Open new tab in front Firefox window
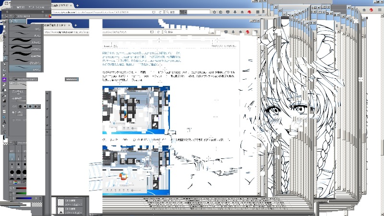The height and width of the screenshot is (216, 384). click(76, 25)
